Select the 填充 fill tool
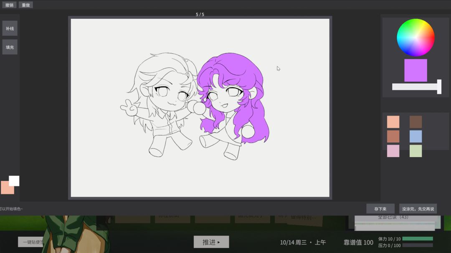This screenshot has width=451, height=253. point(10,47)
